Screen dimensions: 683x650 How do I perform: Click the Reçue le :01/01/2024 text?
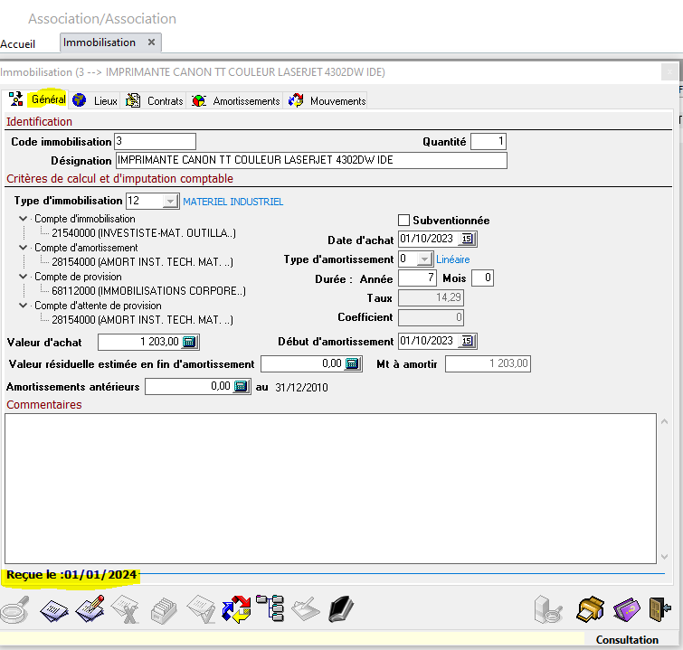(71, 575)
